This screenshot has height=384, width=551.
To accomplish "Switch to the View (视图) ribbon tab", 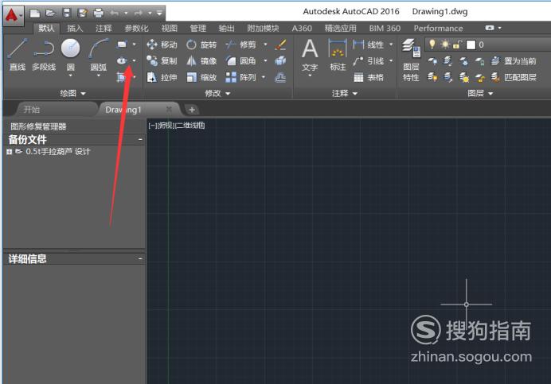I will click(x=170, y=29).
